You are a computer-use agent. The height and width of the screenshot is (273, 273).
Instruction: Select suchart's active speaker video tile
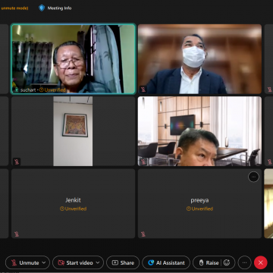[x=73, y=59]
